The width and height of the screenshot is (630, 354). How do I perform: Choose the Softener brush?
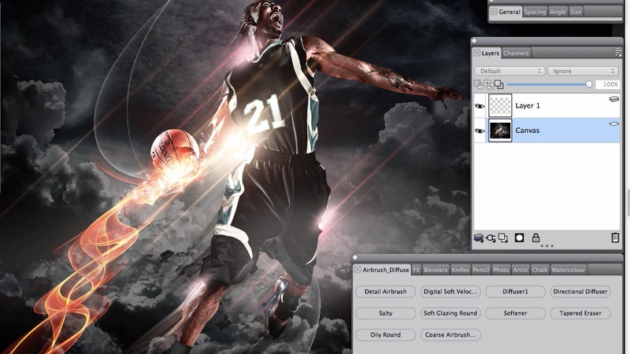[x=516, y=313]
